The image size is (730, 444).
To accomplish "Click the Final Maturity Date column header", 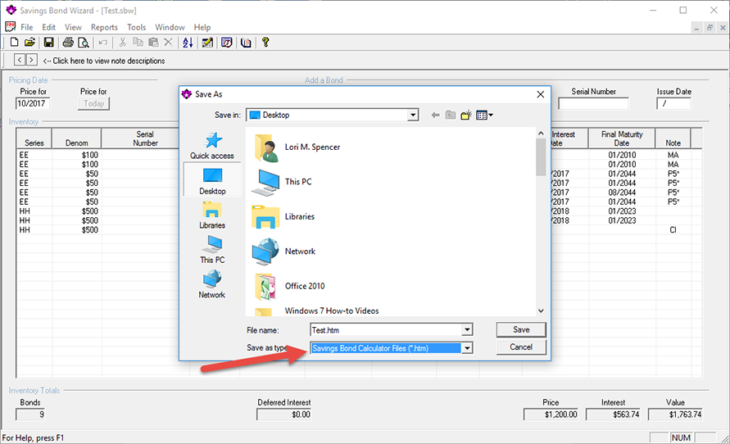I will [x=622, y=138].
